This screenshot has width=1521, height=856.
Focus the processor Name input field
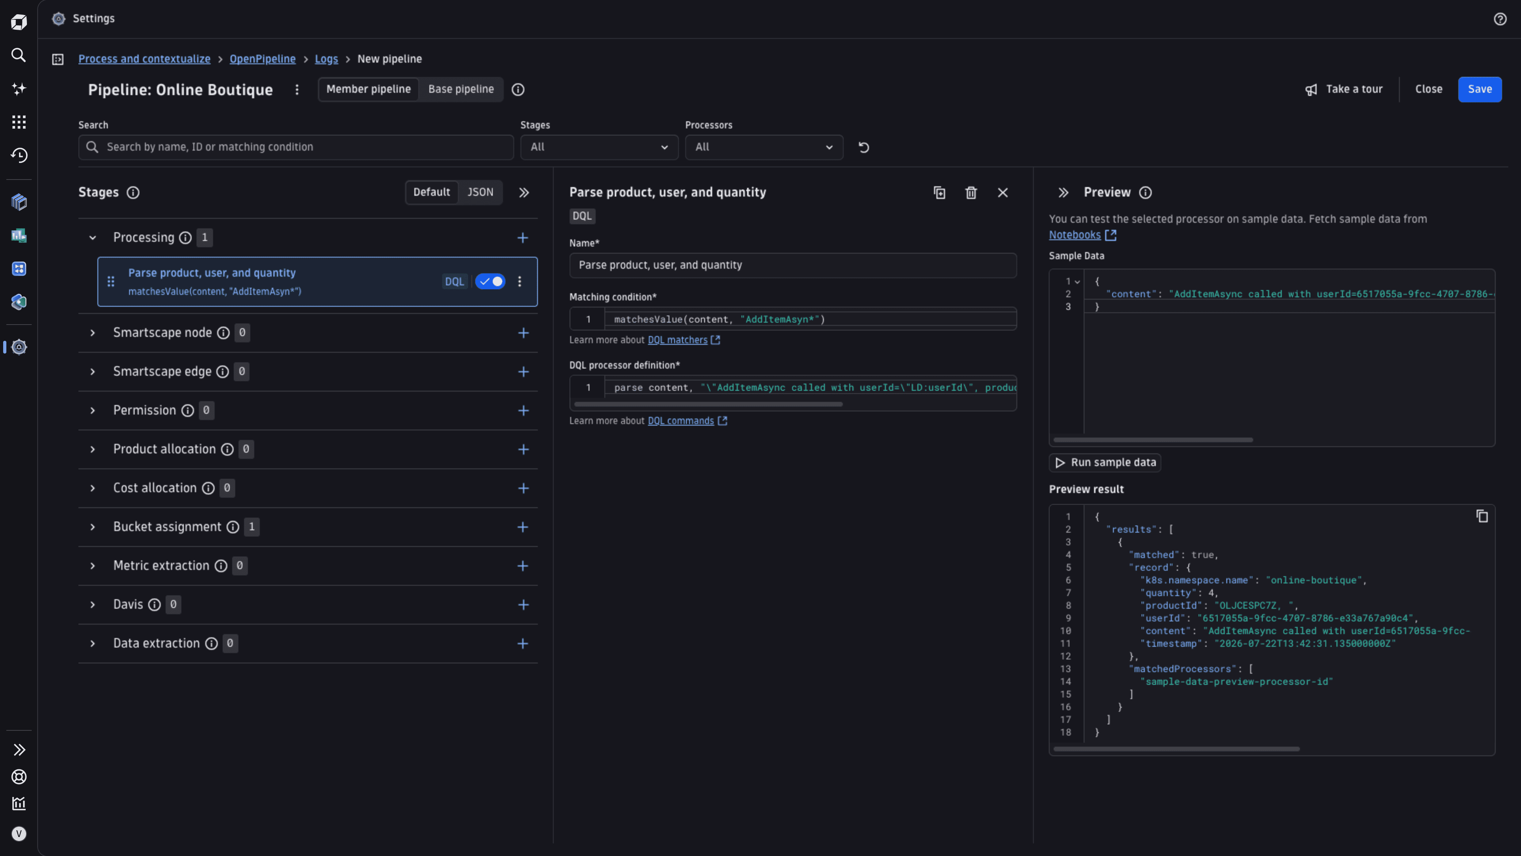click(792, 265)
